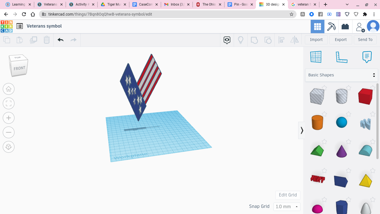The width and height of the screenshot is (380, 214).
Task: Toggle orthographic perspective view cube icon
Action: 9,147
